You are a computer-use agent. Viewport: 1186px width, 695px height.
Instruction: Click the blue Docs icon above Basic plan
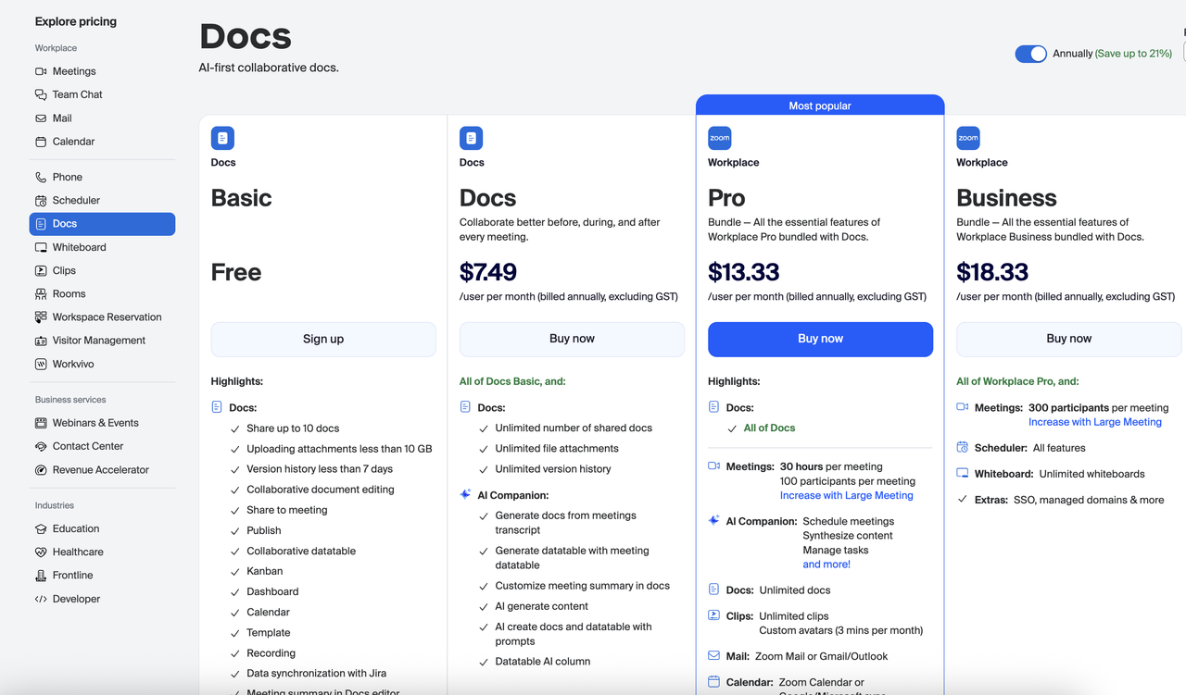222,138
